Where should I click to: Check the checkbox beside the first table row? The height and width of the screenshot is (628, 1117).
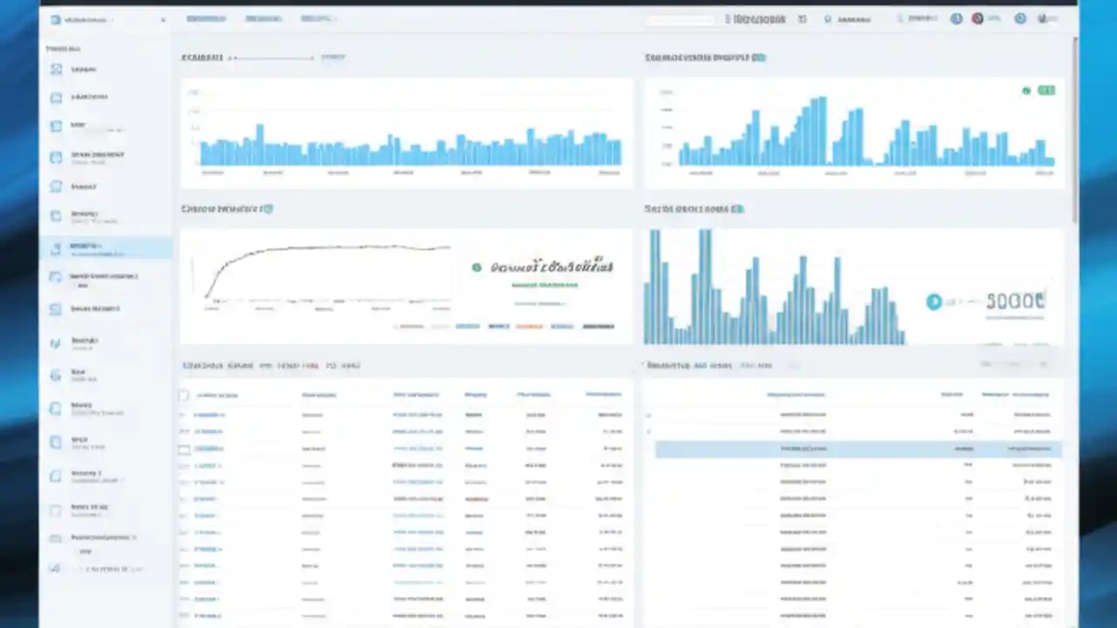pyautogui.click(x=184, y=414)
